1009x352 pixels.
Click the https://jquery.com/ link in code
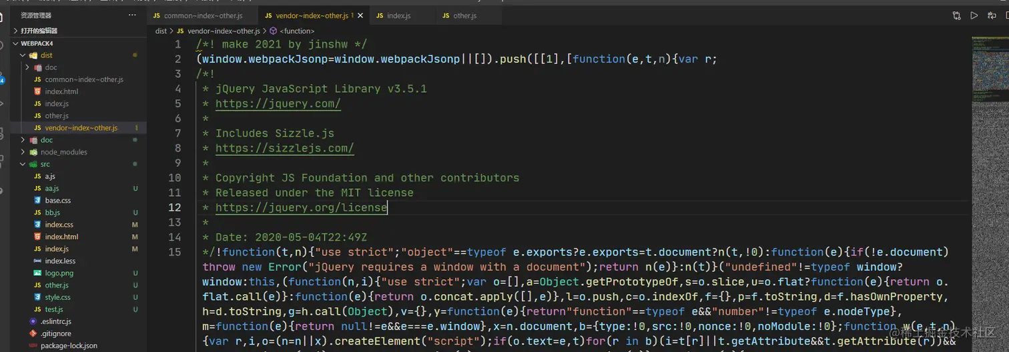(x=278, y=104)
